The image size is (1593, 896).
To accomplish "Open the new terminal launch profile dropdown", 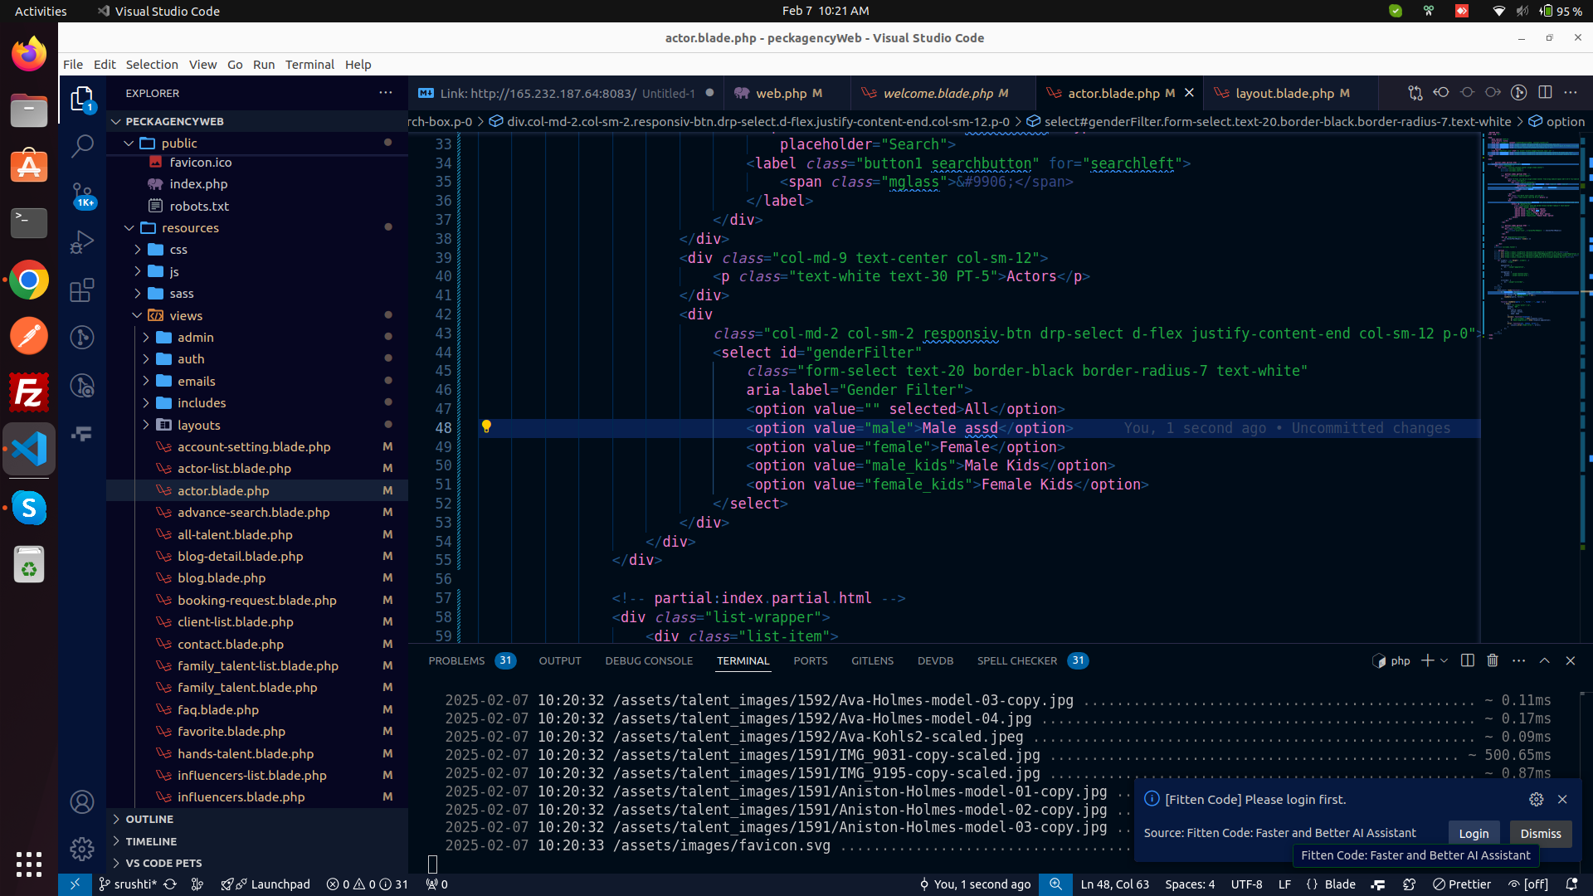I will 1444,660.
